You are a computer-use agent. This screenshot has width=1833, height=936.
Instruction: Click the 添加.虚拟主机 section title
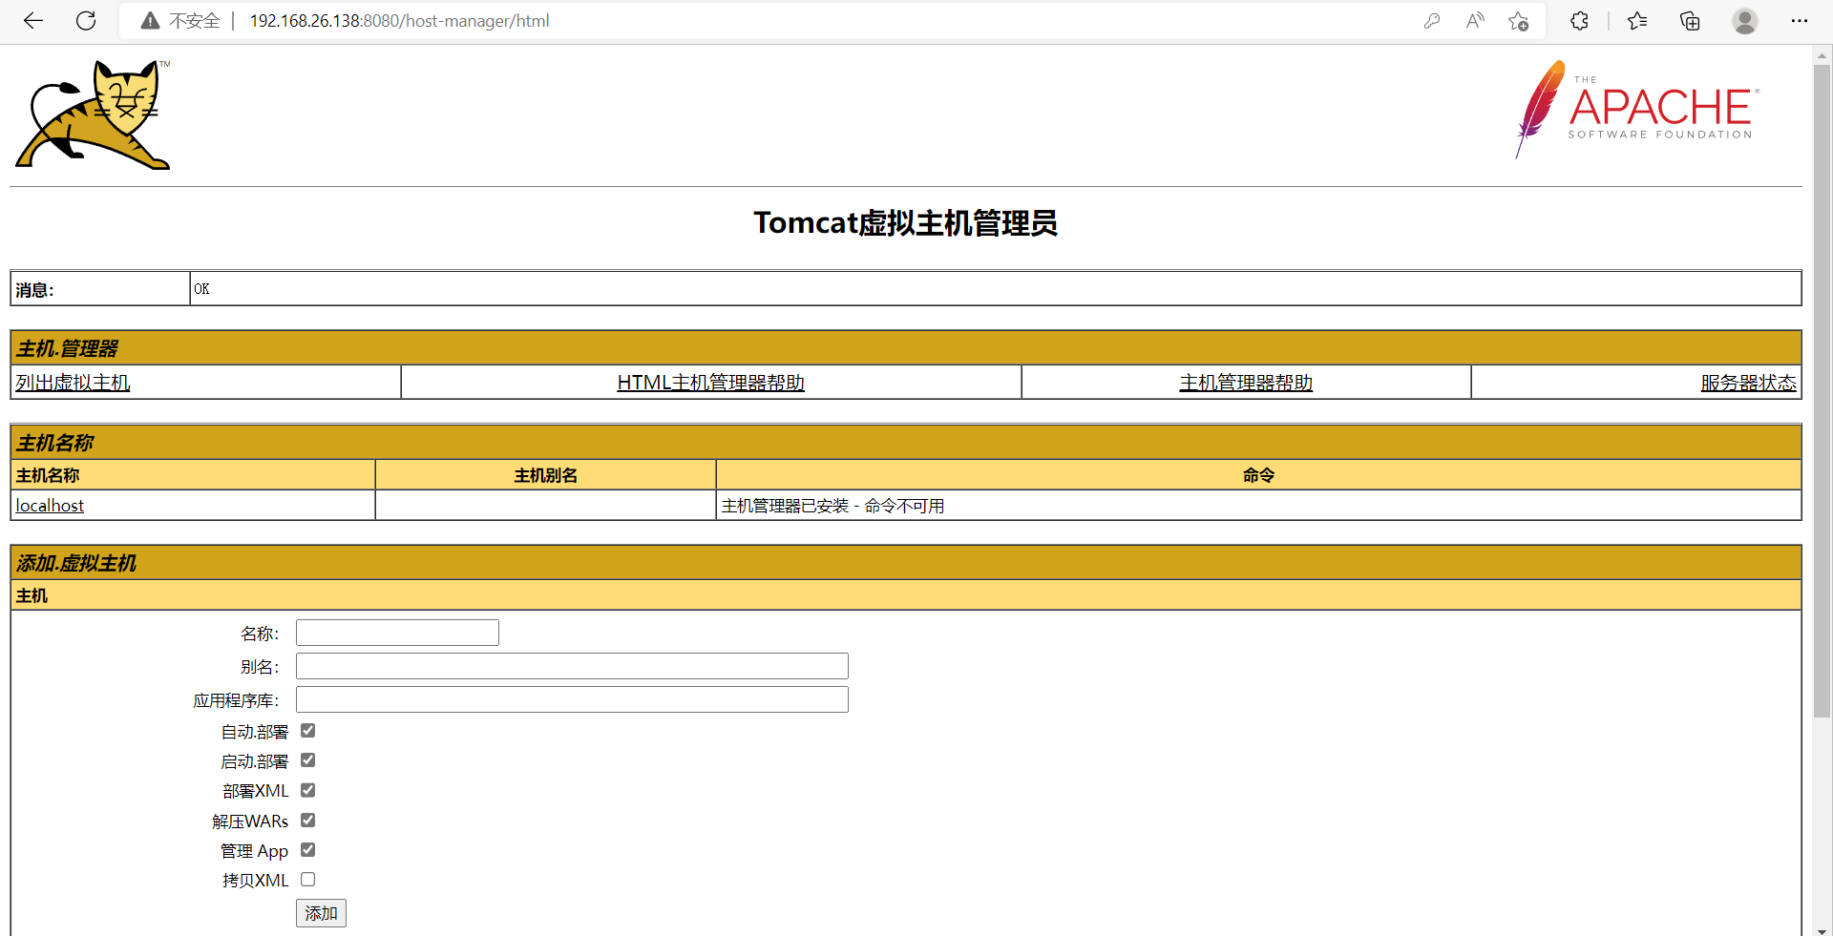point(76,563)
